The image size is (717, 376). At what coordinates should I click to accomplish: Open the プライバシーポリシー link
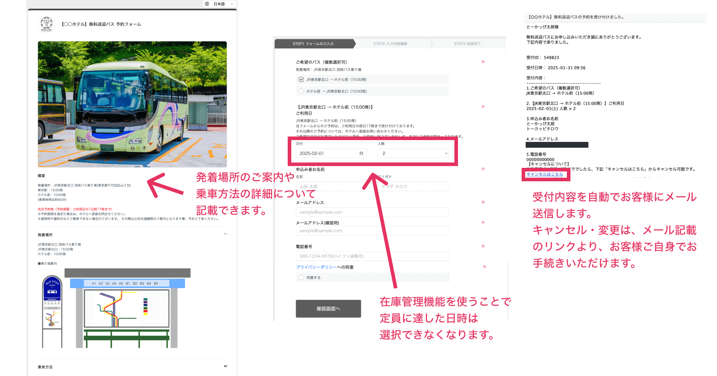click(316, 267)
